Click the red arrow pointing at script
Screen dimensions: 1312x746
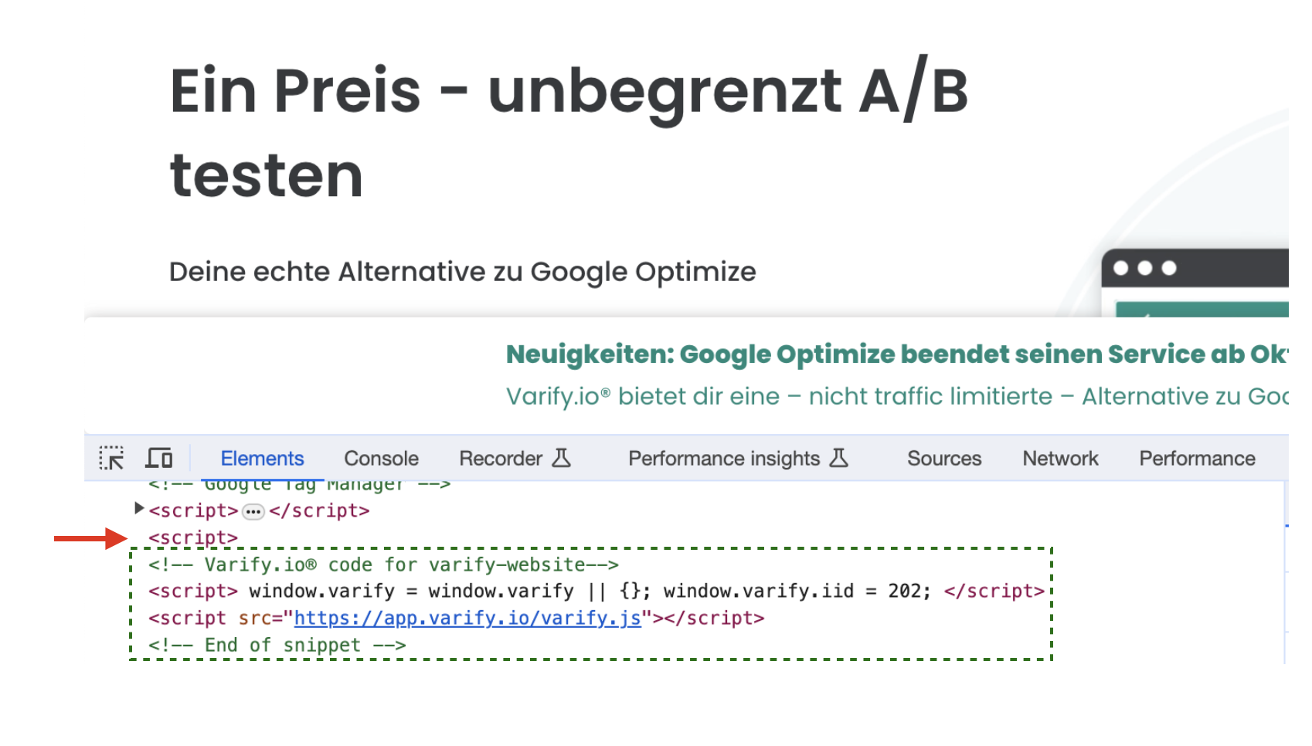coord(90,538)
